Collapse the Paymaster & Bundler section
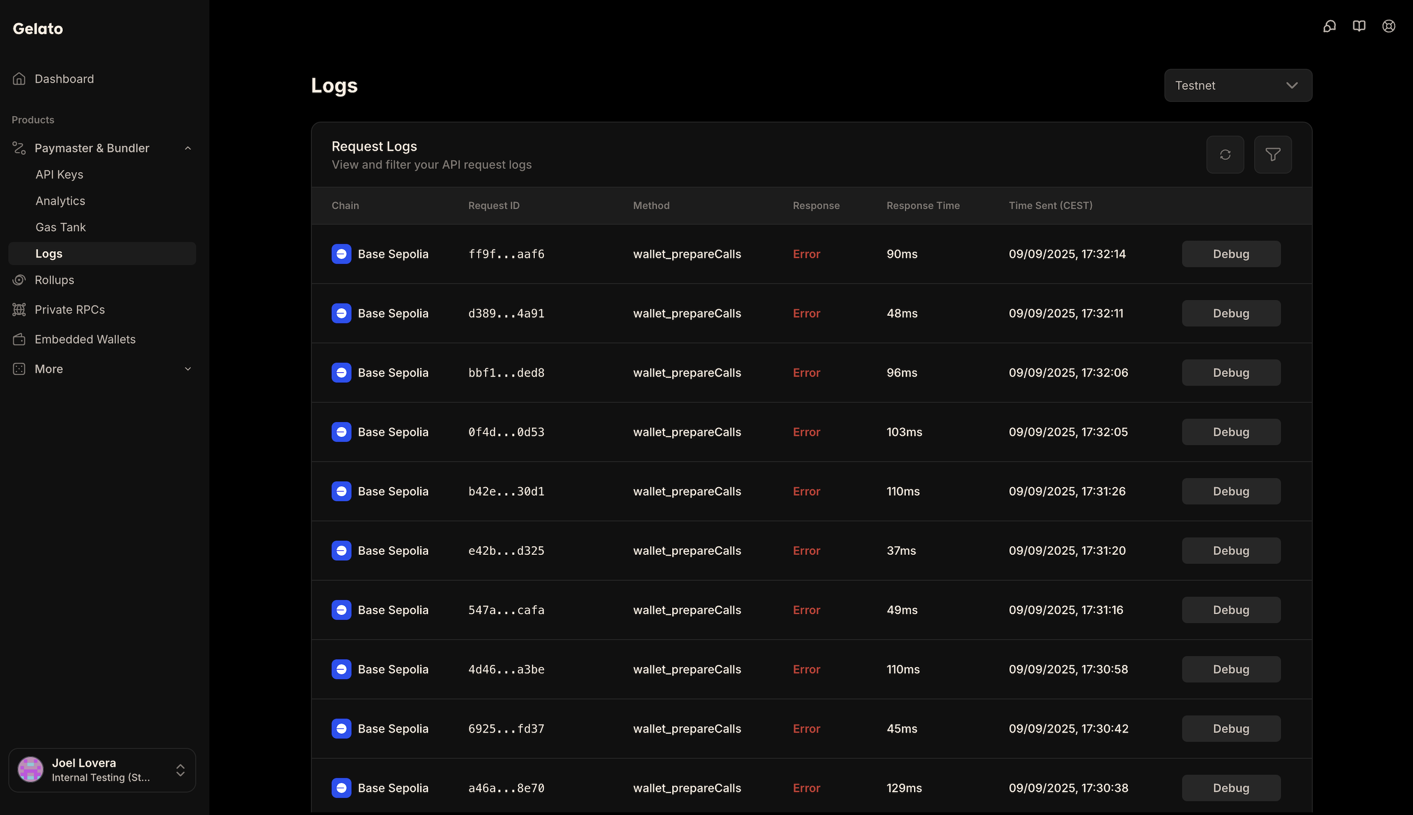The height and width of the screenshot is (815, 1413). (188, 148)
